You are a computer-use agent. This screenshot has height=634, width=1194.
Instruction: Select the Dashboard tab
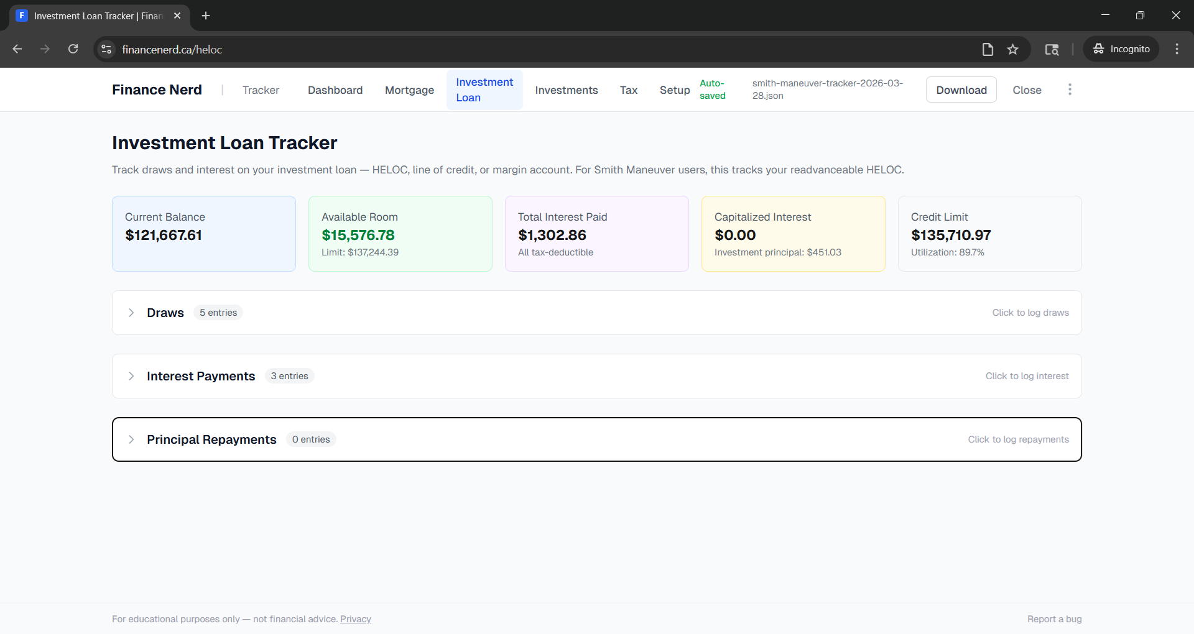pos(335,90)
